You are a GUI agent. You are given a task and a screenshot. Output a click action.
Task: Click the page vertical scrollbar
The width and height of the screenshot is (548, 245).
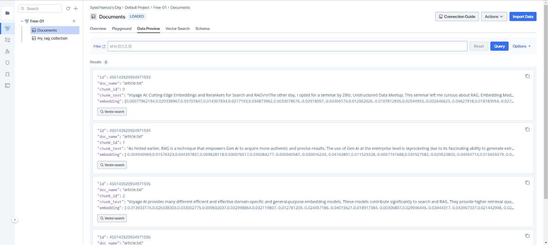546,103
